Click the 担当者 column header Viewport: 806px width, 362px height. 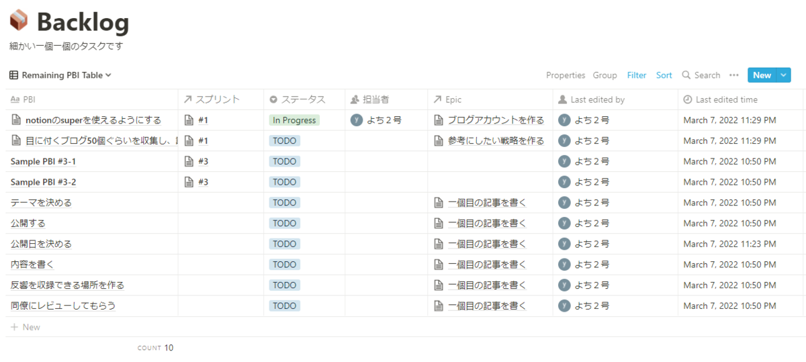(386, 99)
